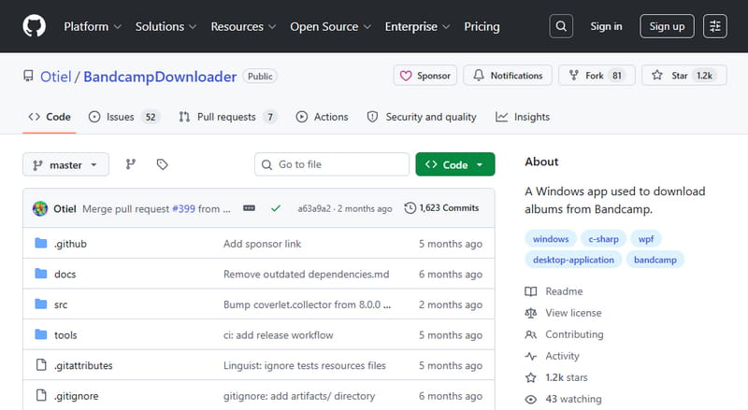Select the windows topic tag

(551, 239)
